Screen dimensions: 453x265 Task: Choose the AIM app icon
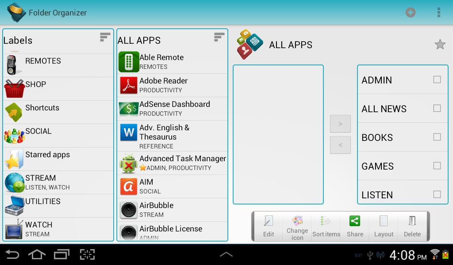129,186
